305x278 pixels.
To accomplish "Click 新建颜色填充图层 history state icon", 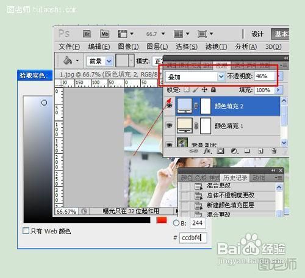I will pos(198,205).
